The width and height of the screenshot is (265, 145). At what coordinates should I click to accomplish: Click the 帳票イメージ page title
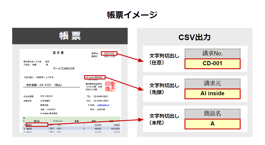click(132, 15)
